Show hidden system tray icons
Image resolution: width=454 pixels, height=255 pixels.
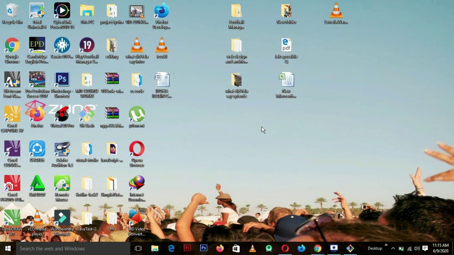[393, 248]
